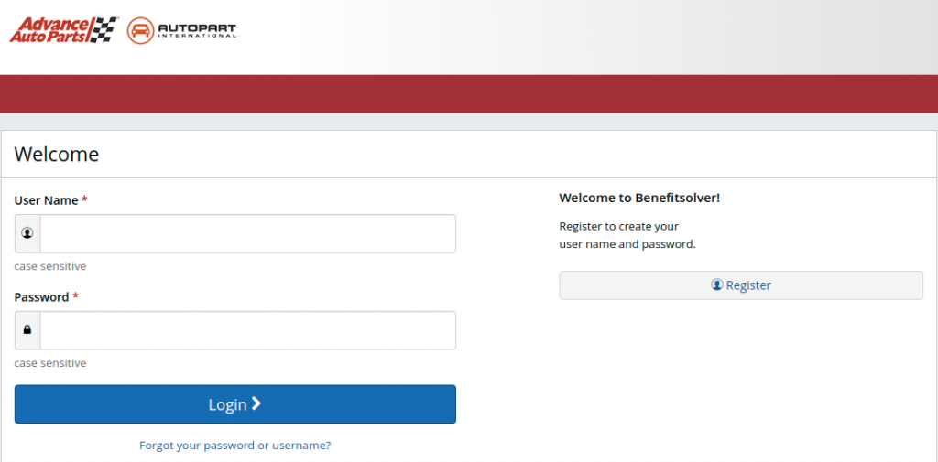Image resolution: width=938 pixels, height=462 pixels.
Task: Click the arrow chevron on Login button
Action: tap(256, 403)
